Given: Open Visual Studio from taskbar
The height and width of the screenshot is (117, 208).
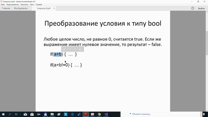Looking at the screenshot, I should (106, 114).
